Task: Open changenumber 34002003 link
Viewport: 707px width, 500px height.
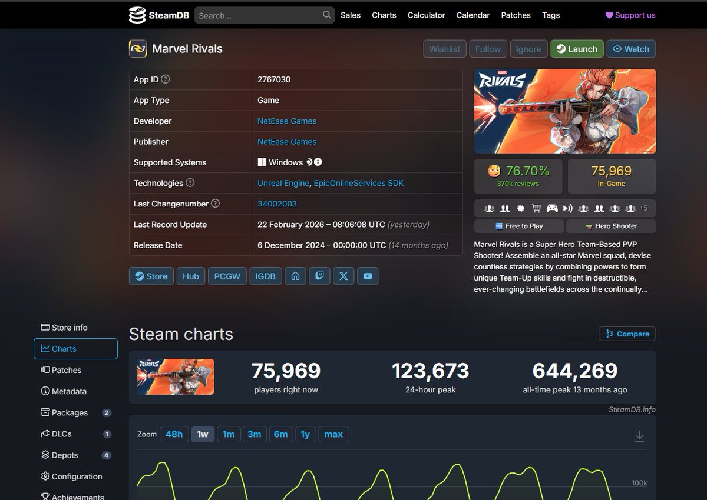Action: click(x=277, y=204)
